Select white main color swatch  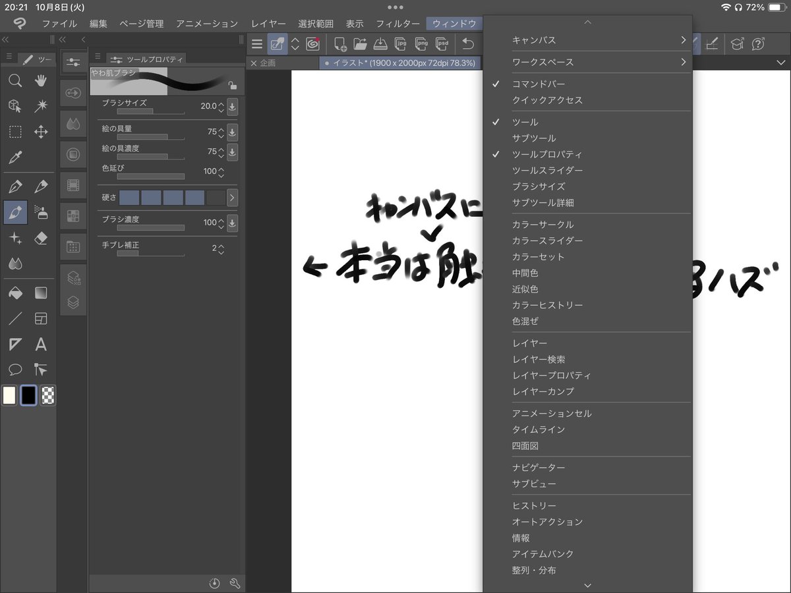click(9, 395)
